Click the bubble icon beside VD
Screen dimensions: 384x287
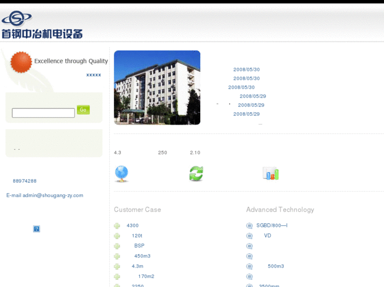pyautogui.click(x=249, y=236)
